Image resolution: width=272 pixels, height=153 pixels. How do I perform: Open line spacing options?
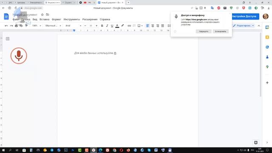pyautogui.click(x=169, y=25)
